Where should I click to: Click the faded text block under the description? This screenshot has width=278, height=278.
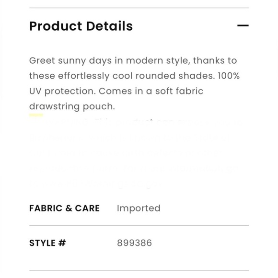135,153
